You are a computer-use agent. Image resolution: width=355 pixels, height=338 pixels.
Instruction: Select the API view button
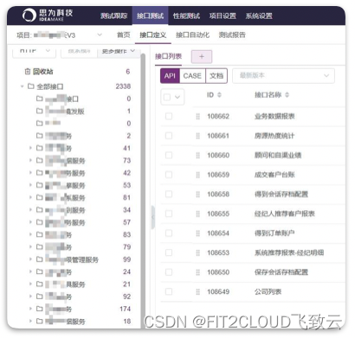point(170,76)
